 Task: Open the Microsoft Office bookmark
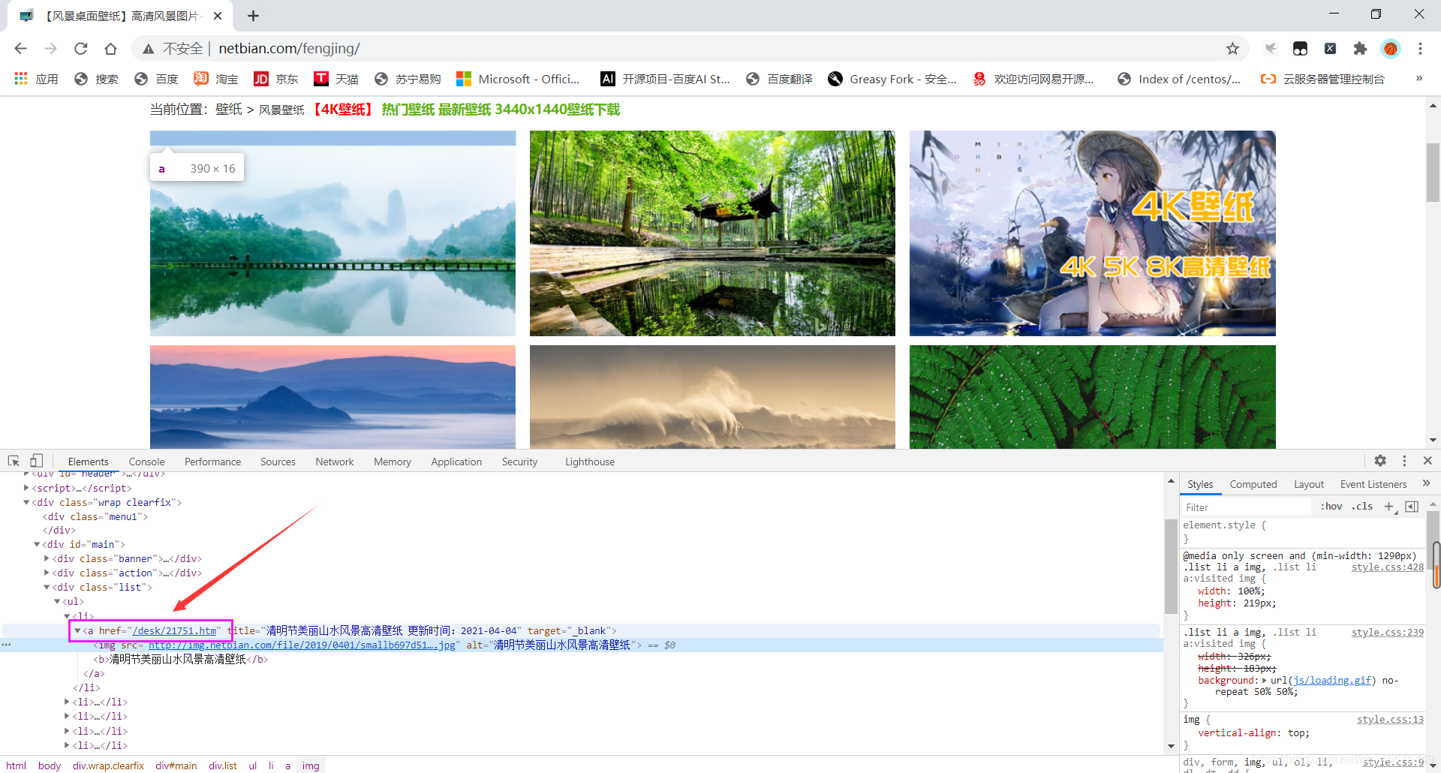[518, 79]
